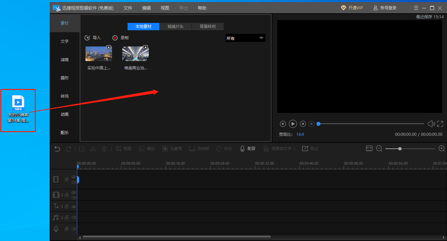Screen dimensions: 447x241
Task: Select the 冻结帧 freeze frame tool
Action: pos(199,149)
